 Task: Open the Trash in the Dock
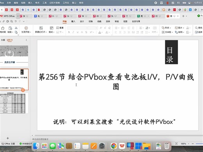pos(167,146)
